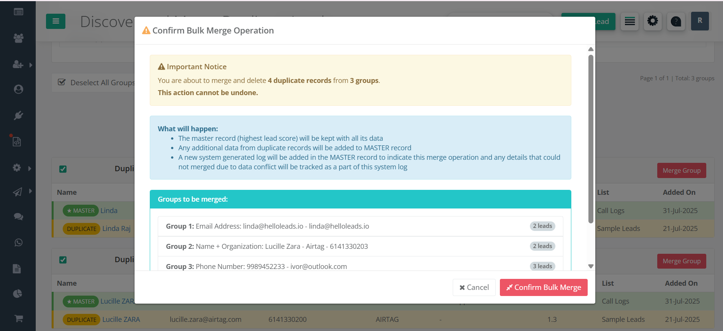The image size is (723, 331).
Task: Open the WhatsApp icon in sidebar
Action: 18,242
